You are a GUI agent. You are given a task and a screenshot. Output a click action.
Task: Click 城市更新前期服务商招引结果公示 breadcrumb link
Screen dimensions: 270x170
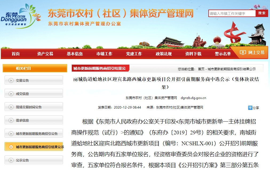coord(232,69)
